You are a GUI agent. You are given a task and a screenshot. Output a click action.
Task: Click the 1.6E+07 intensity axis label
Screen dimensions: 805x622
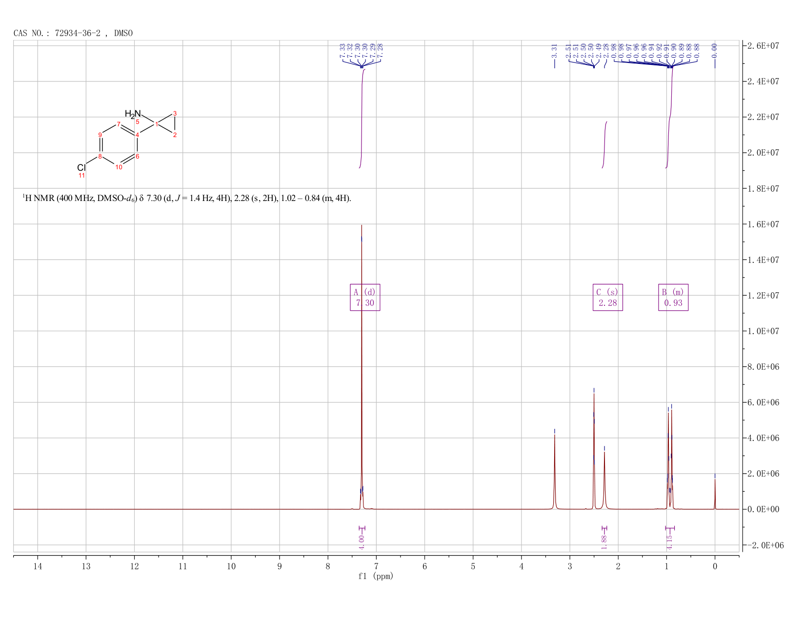point(764,224)
